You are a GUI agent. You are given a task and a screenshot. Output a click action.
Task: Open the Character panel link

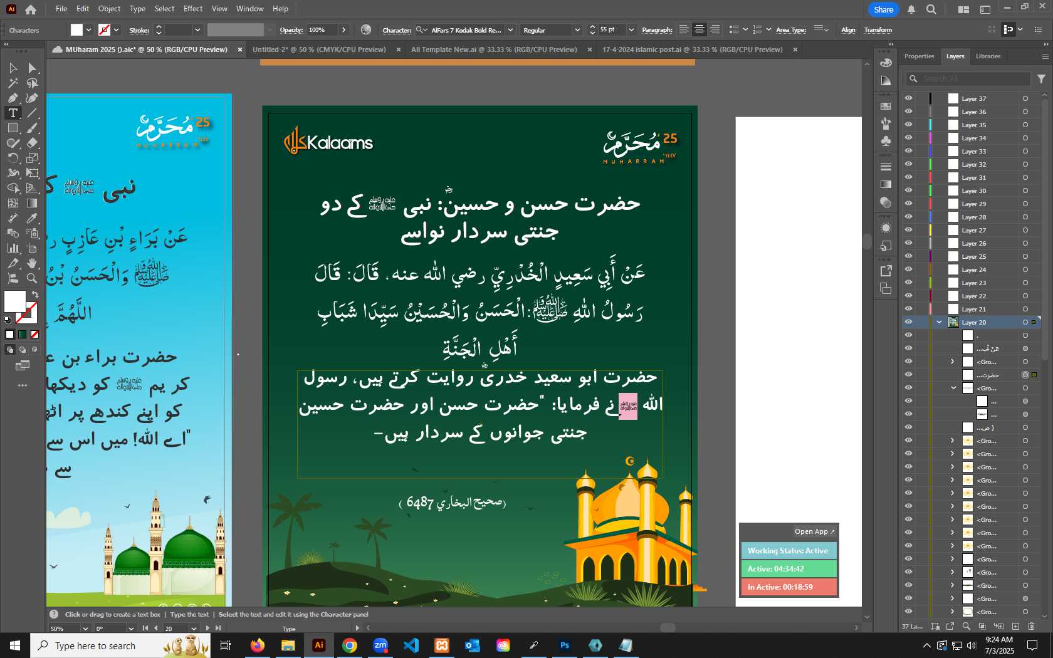[397, 30]
